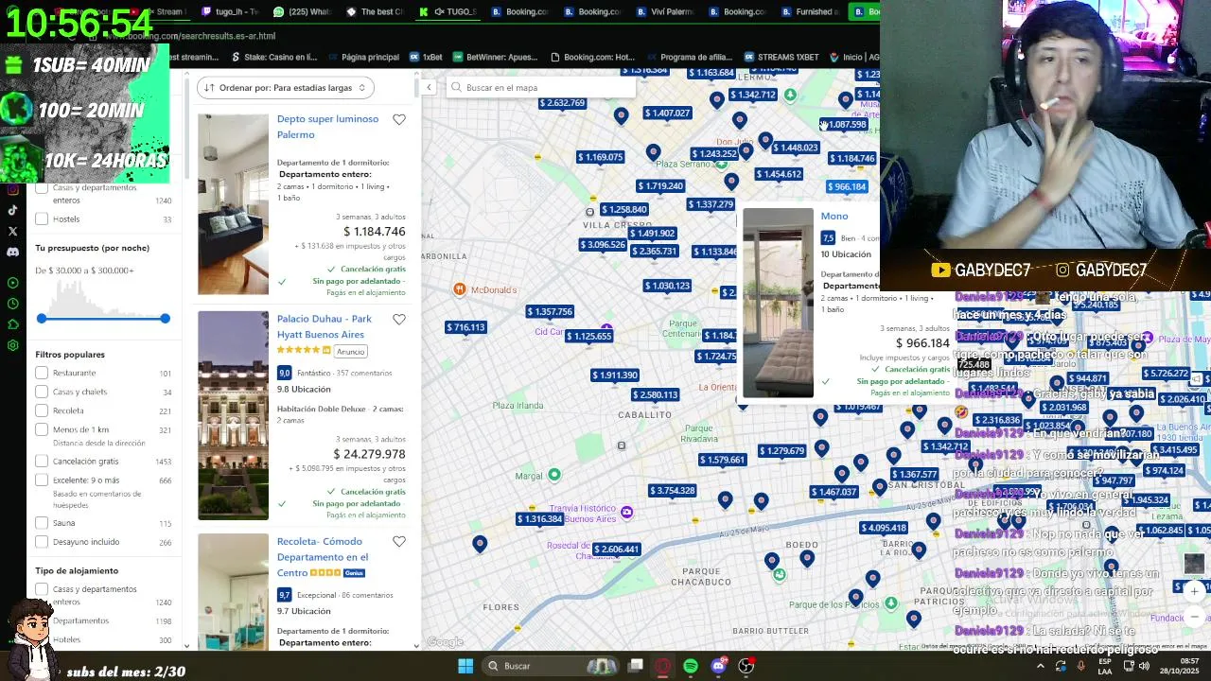Viewport: 1211px width, 681px height.
Task: Open the Stake: Casino en li... bookmark
Action: click(x=274, y=57)
